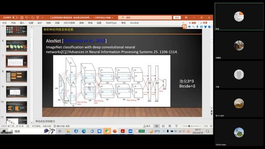Open Sogou soft keyboard icon

(201, 26)
